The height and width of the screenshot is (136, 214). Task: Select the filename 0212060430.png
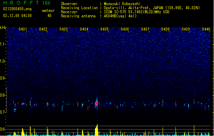17,9
